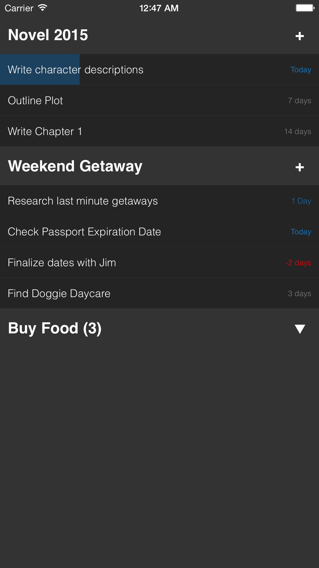
Task: Select the Buy Food (3) header
Action: (x=55, y=328)
